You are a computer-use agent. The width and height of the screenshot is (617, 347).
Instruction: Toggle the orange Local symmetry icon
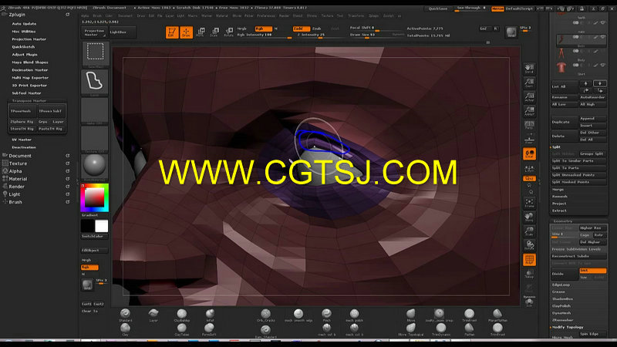coord(529,153)
